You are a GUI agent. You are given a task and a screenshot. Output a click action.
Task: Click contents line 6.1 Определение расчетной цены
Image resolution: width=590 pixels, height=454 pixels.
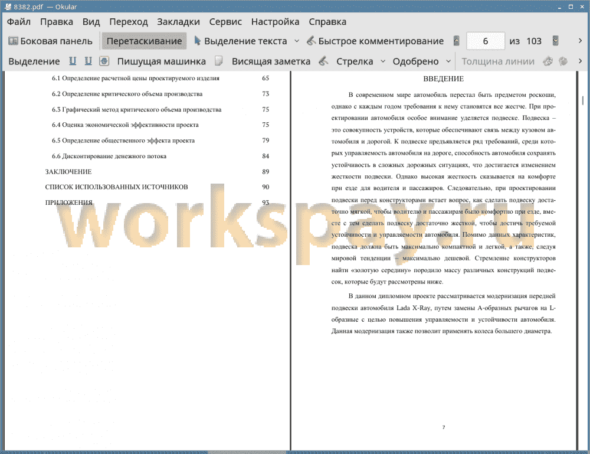point(136,79)
